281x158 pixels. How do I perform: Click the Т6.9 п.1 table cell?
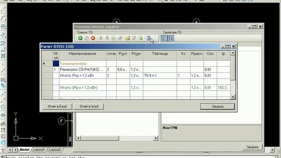pyautogui.click(x=160, y=75)
